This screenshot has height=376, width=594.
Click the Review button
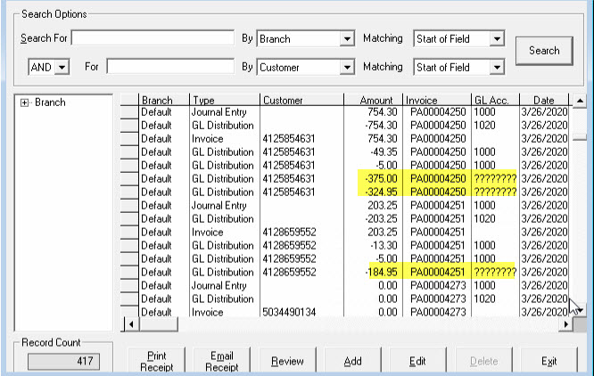(287, 361)
